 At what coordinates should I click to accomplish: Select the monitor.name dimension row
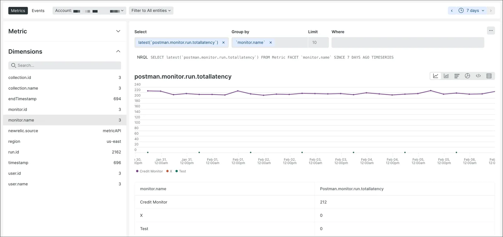coord(64,120)
